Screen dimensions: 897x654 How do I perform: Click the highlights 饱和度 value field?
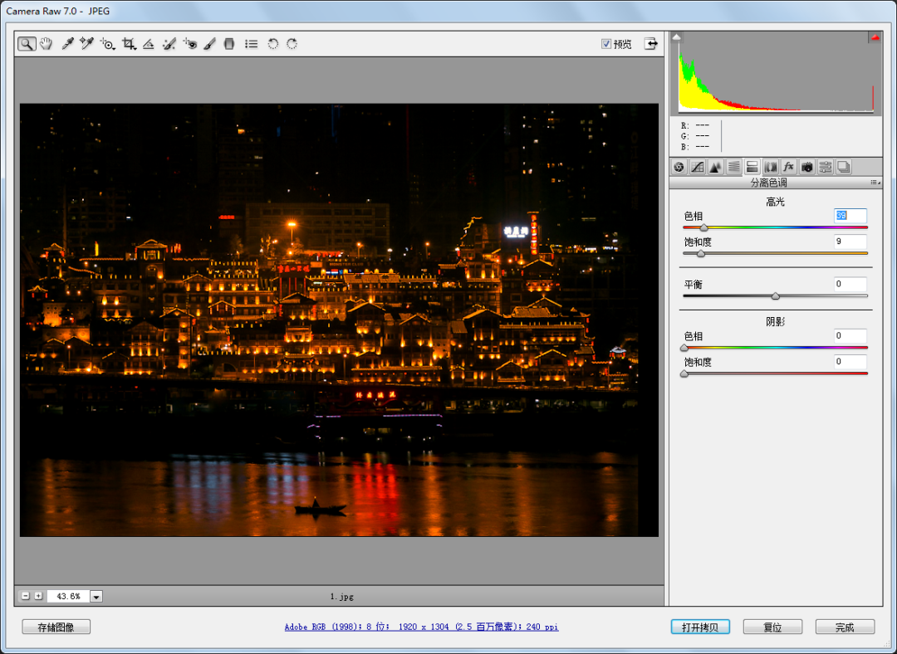point(850,242)
